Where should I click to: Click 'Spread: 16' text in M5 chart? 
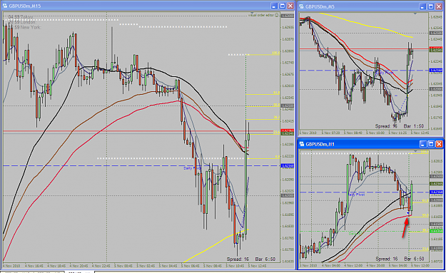coord(386,126)
